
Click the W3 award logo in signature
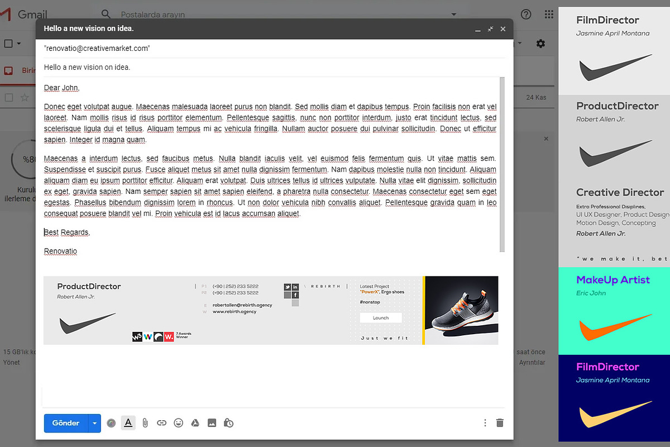137,336
